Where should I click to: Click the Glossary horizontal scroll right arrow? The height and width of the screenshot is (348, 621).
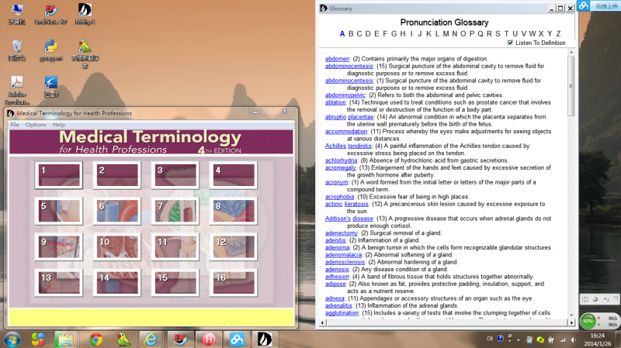(571, 322)
